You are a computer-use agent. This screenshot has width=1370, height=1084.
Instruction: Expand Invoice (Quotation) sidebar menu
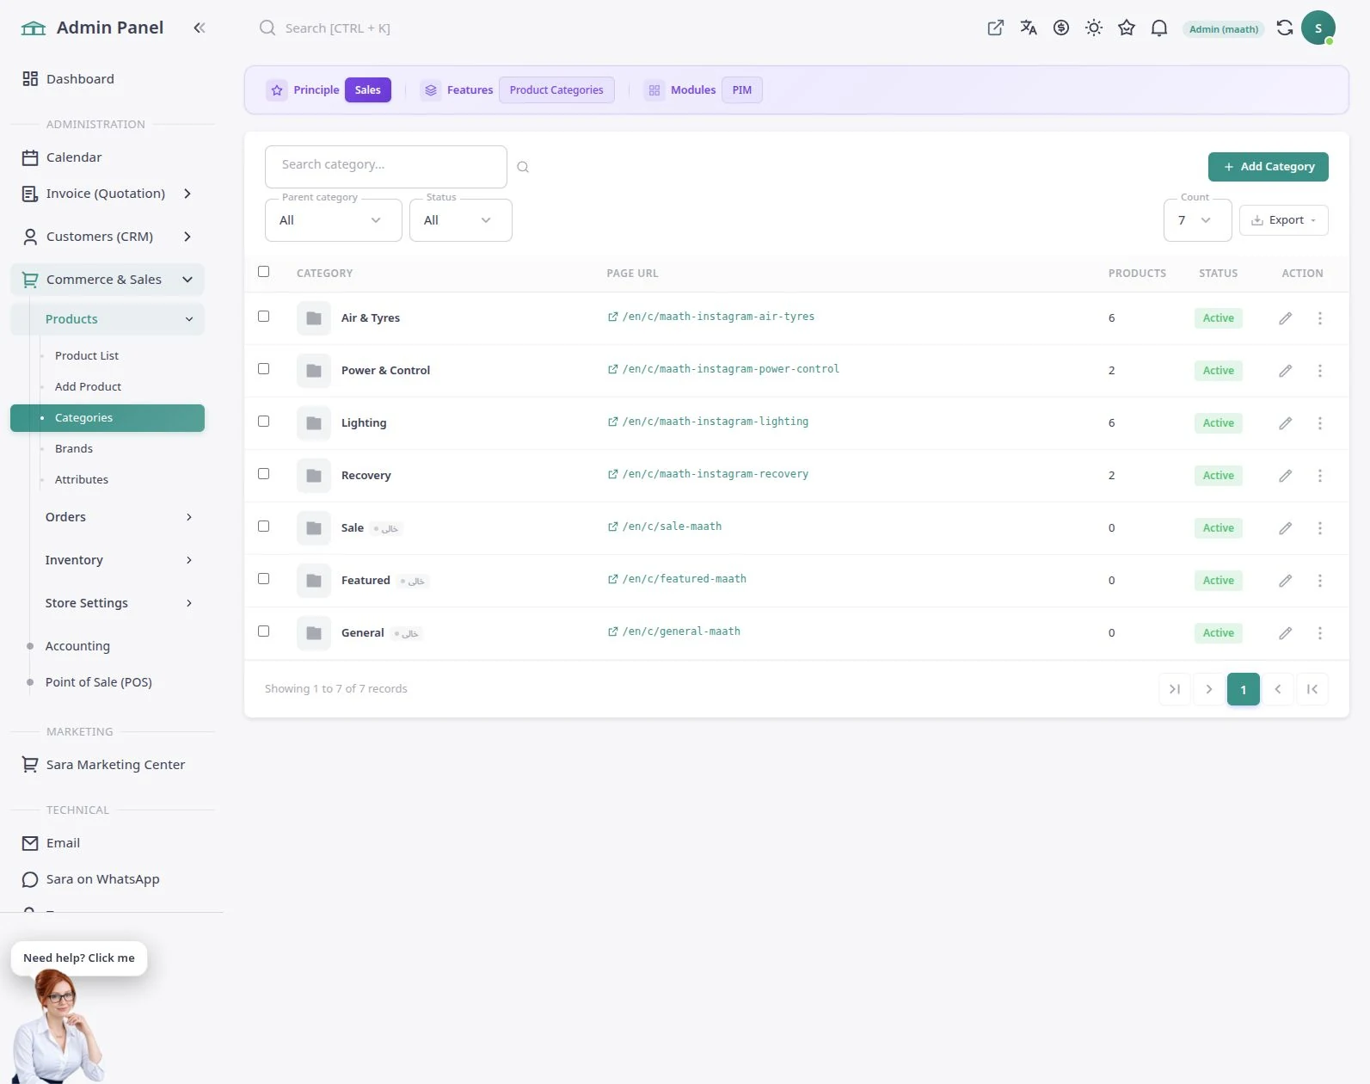(x=108, y=194)
